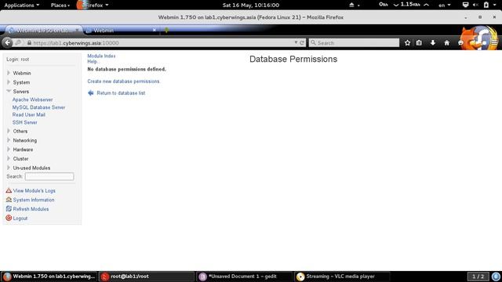Click the Refresh Modules icon
Viewport: 502px width, 282px height.
(9, 209)
